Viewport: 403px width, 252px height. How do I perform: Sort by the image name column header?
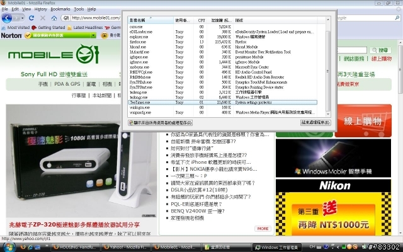[x=150, y=20]
